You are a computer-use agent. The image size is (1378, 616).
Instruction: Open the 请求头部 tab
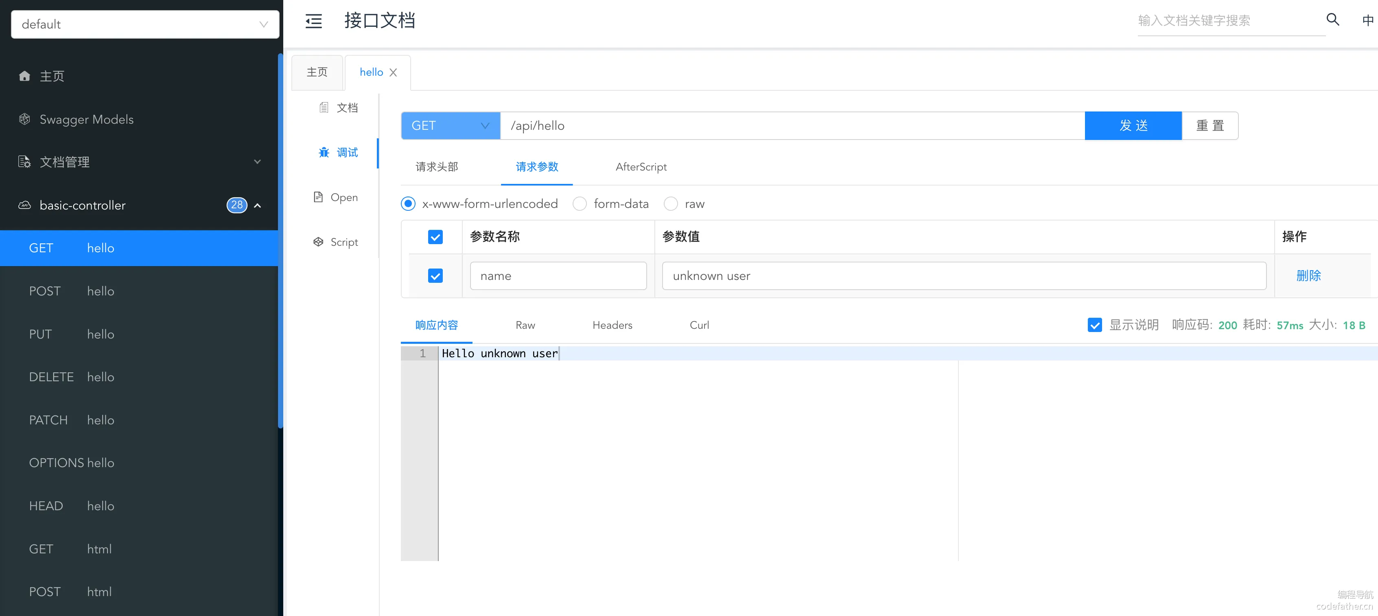click(x=437, y=167)
